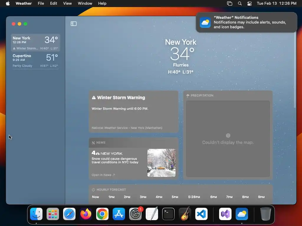Launch Google Chrome from the Dock

(x=102, y=214)
